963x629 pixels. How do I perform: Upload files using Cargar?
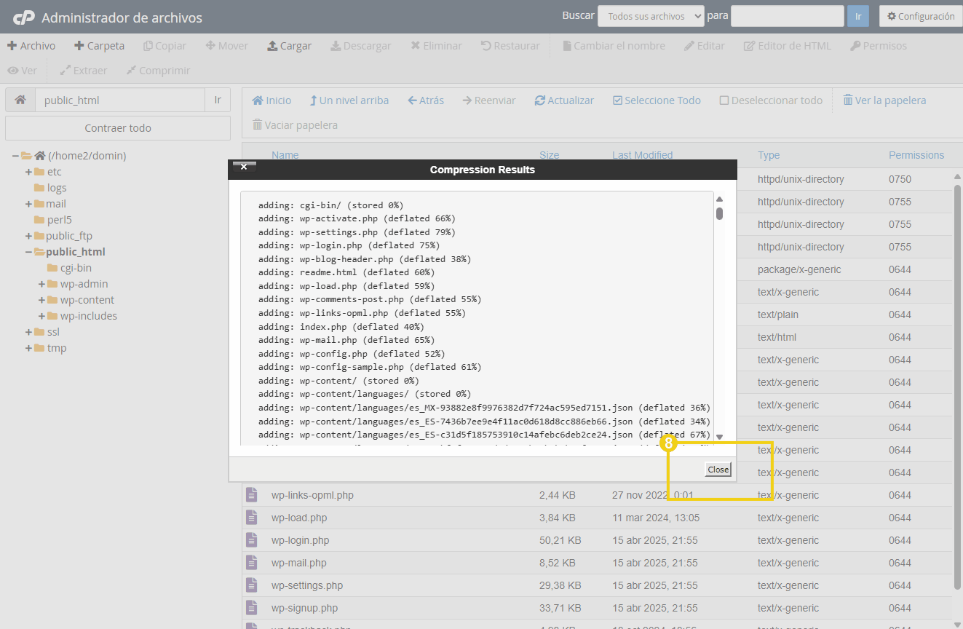point(289,46)
